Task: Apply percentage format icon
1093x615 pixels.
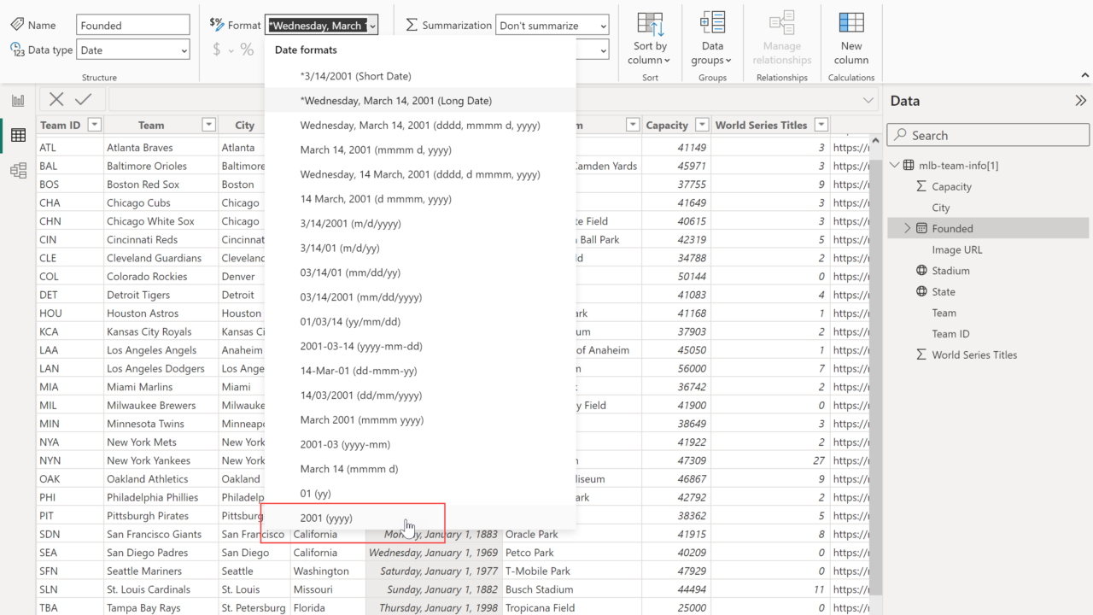Action: tap(247, 50)
